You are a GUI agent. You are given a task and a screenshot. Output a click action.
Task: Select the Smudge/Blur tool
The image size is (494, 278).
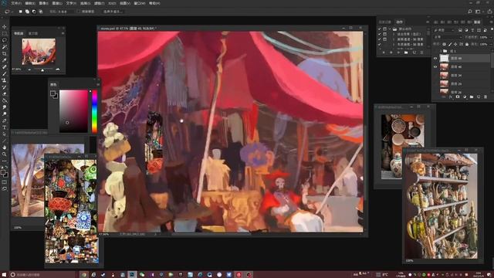(5, 107)
